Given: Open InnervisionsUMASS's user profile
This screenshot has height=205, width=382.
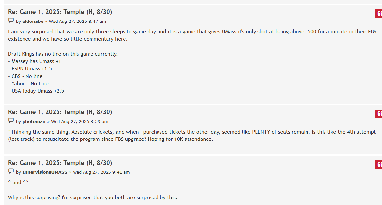Looking at the screenshot, I should point(45,172).
